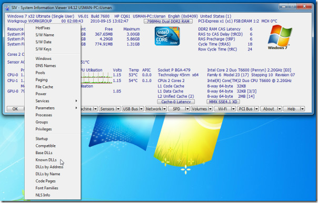Open the Network dropdown arrow

pyautogui.click(x=164, y=109)
